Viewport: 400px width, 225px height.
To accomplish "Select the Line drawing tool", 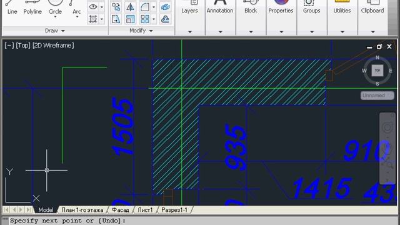I will tap(12, 7).
